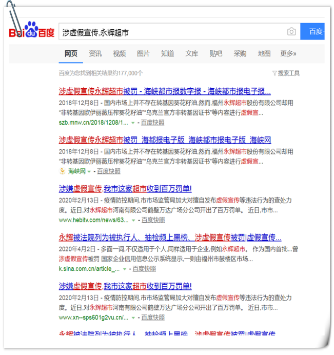Open first 涉嫌虚假宣传 百万罚单 result
Image resolution: width=334 pixels, height=355 pixels.
pos(125,189)
